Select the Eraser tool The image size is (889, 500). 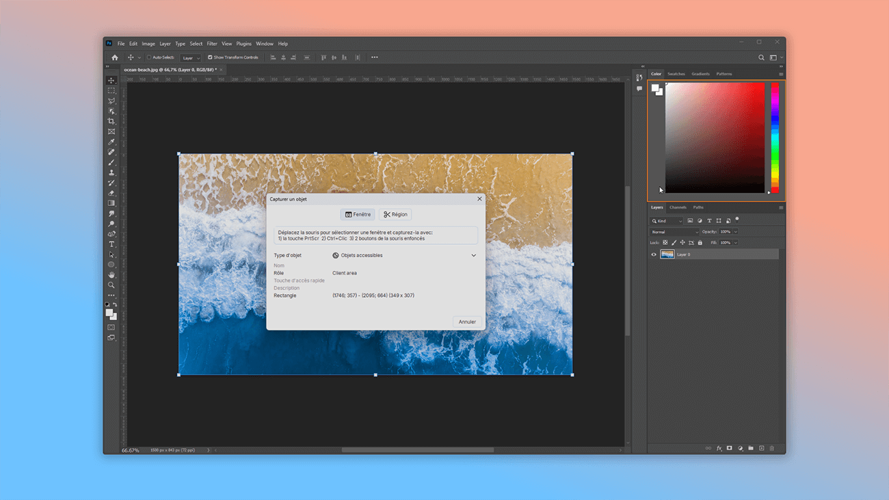(111, 193)
